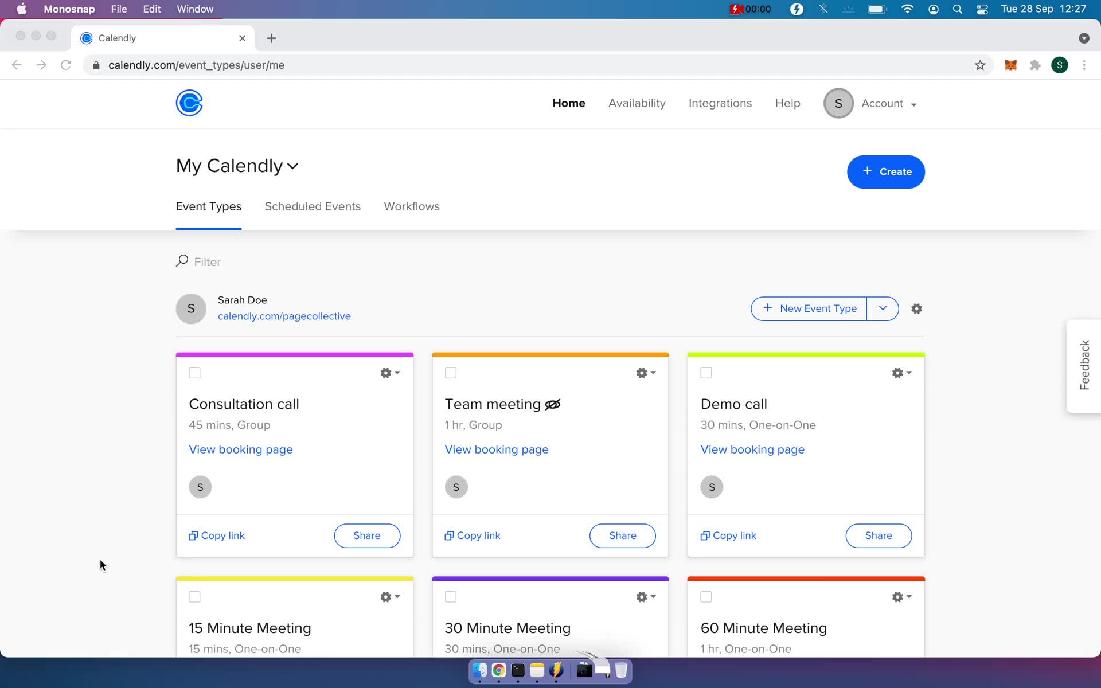Open Finder from the Dock
The width and height of the screenshot is (1101, 688).
pos(479,670)
